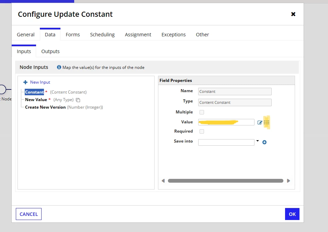The image size is (328, 232).
Task: Toggle the Multiple checkbox
Action: [202, 112]
